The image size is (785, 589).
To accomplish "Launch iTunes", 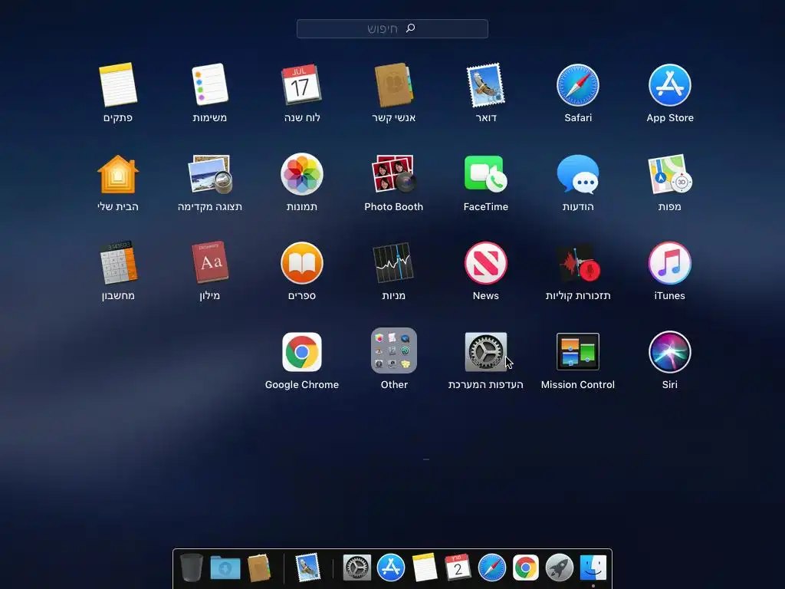I will pyautogui.click(x=670, y=262).
